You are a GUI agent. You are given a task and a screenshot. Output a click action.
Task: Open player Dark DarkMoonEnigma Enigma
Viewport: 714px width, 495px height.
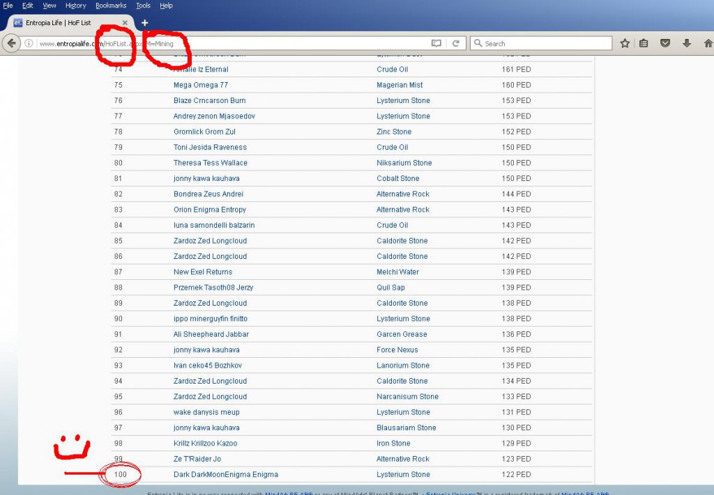(225, 475)
